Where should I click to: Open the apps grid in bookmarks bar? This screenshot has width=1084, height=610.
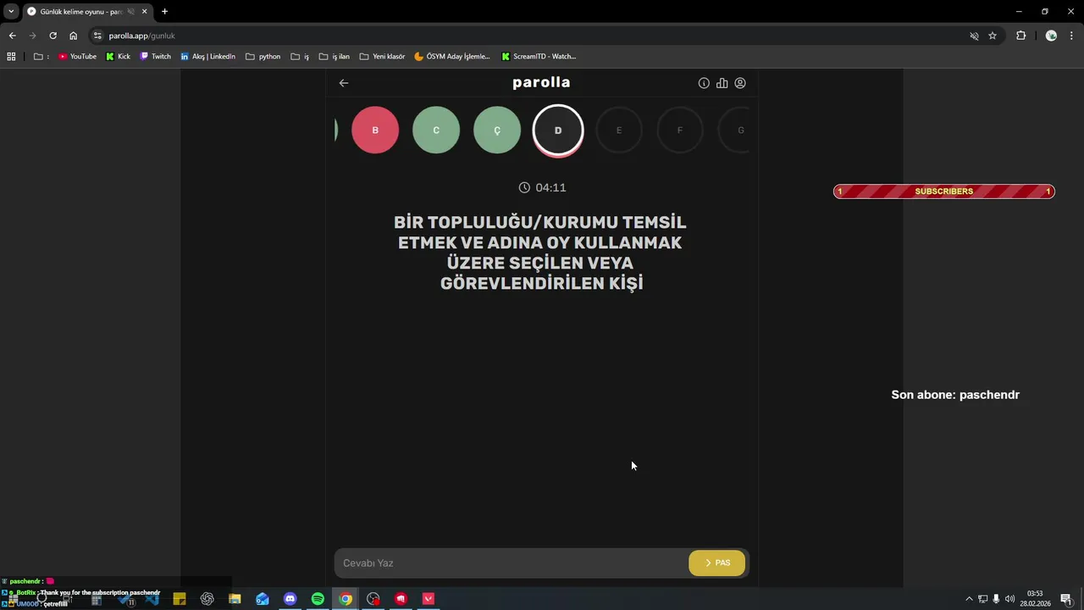[11, 57]
